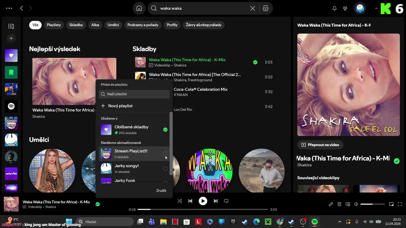Seek on the song progress bar
Viewport: 406px width, 228px height.
pyautogui.click(x=203, y=209)
